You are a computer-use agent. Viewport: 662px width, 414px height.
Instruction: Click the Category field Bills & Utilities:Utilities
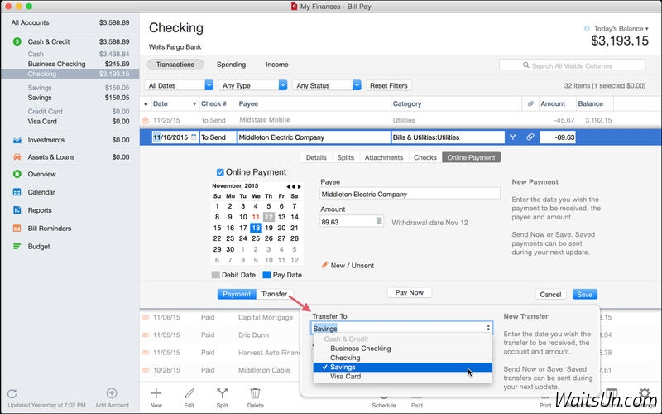point(448,137)
